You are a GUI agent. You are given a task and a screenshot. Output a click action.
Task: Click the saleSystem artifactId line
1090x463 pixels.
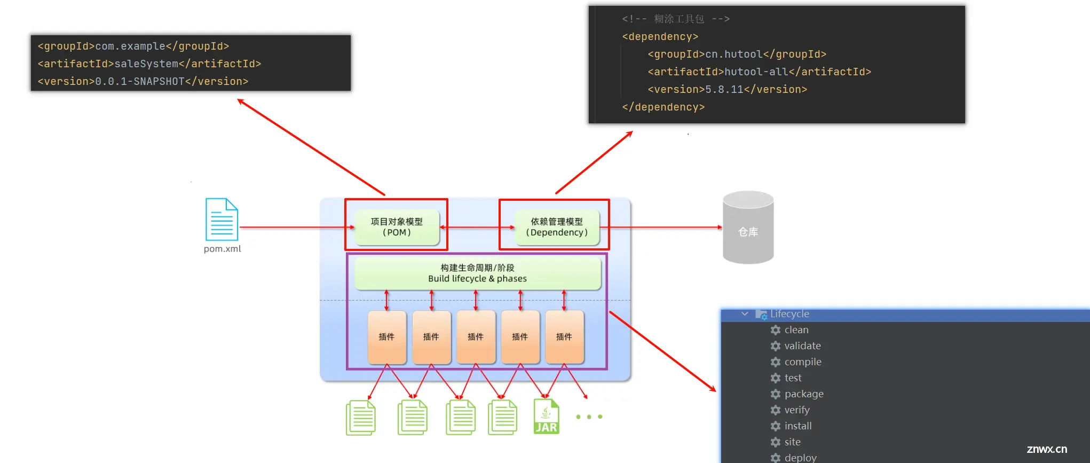(149, 64)
